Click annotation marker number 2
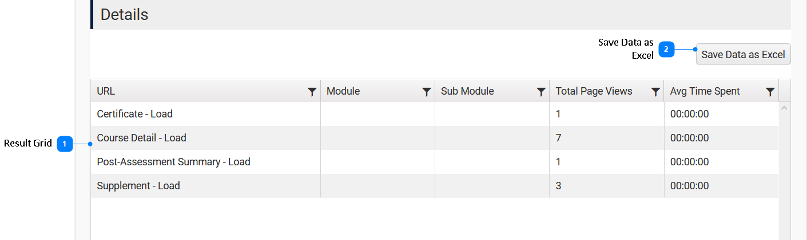807x240 pixels. pos(666,50)
